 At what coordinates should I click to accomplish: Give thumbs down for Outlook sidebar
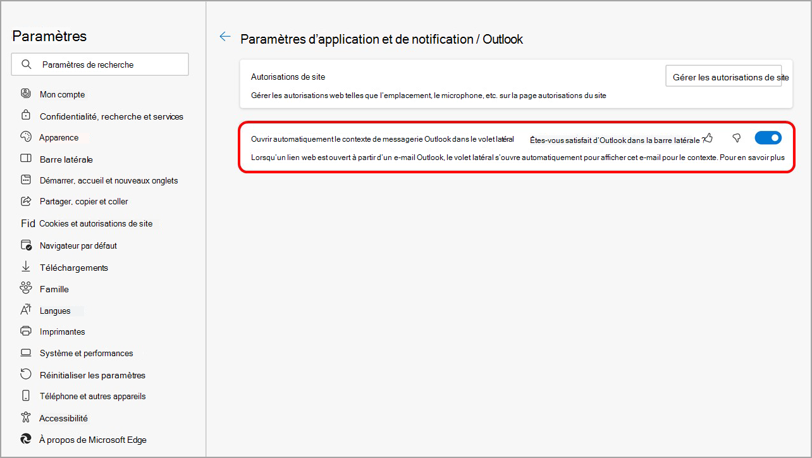click(x=736, y=138)
